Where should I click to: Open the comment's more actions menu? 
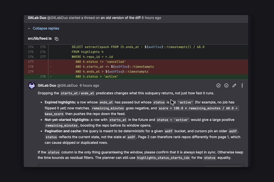(242, 85)
